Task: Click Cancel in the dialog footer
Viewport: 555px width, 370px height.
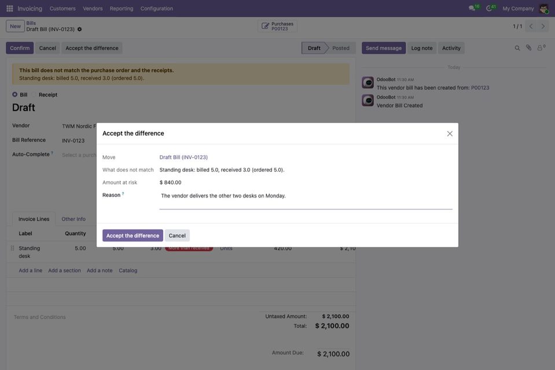Action: pos(177,236)
